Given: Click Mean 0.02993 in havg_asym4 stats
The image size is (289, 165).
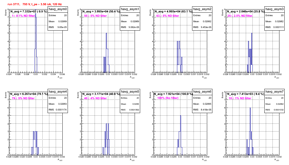Looking at the screenshot, I should pyautogui.click(x=58, y=104).
